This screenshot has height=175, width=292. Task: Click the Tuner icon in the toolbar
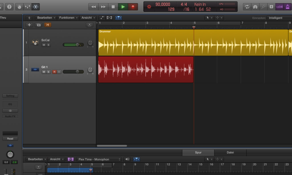[x=263, y=7]
